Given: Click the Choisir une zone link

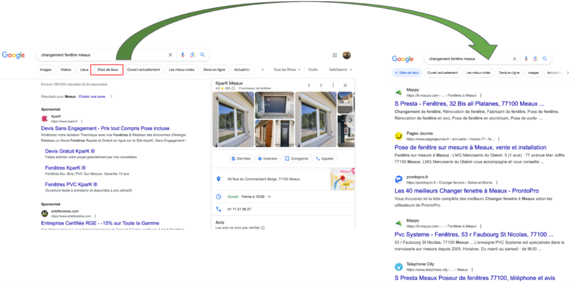Looking at the screenshot, I should 92,96.
